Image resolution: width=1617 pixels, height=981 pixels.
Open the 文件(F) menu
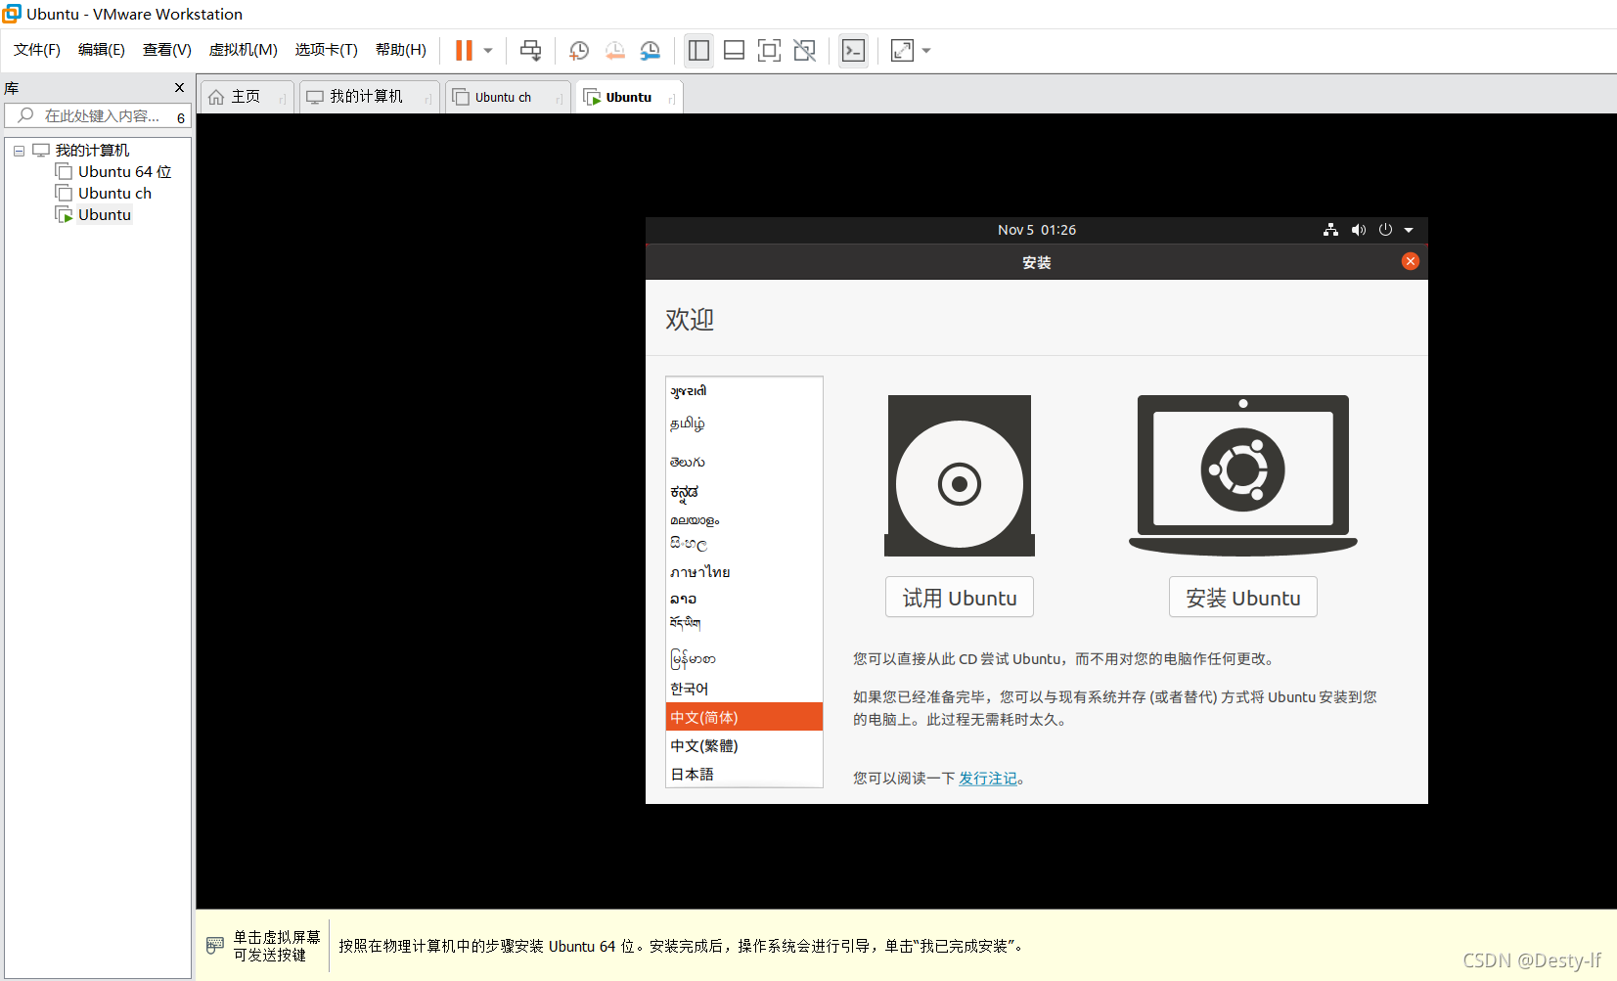37,50
